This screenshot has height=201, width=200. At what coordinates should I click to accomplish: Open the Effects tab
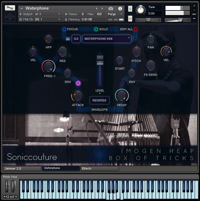point(100,168)
